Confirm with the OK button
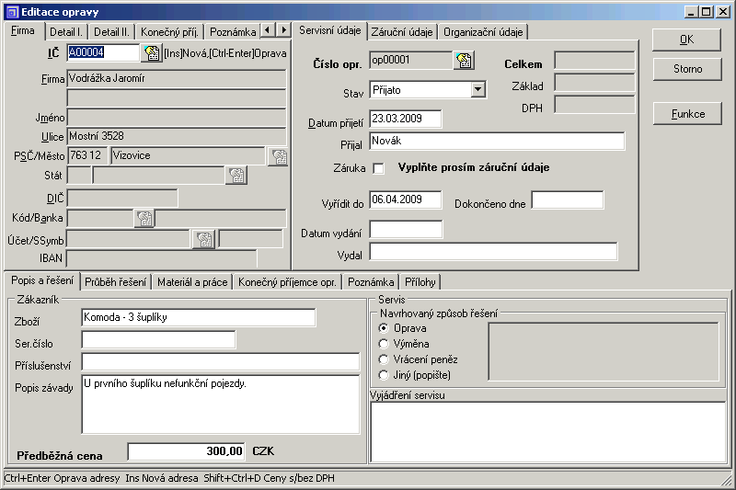 [x=686, y=40]
